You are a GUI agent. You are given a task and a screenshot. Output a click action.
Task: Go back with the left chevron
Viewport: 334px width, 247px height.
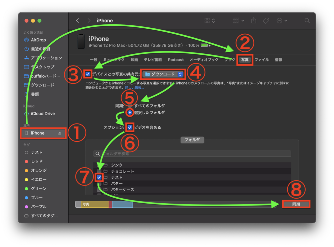tap(77, 20)
